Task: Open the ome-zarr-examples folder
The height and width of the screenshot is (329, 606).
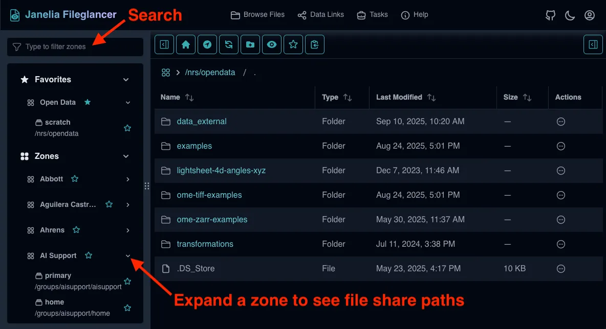Action: pyautogui.click(x=212, y=220)
